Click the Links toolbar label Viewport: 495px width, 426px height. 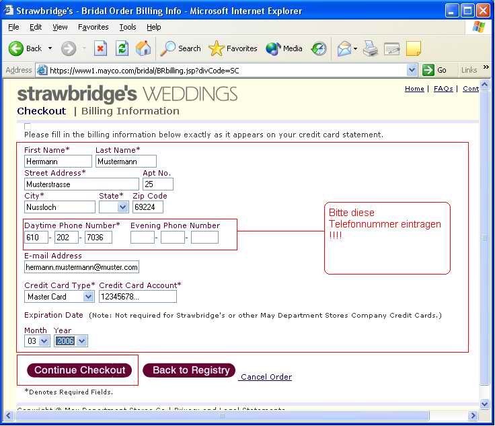(x=469, y=70)
